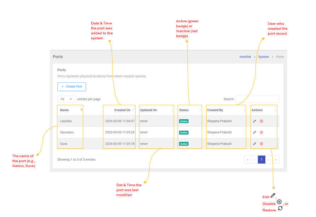Disable the Savusavu port with X icon
316x217 pixels.
(262, 132)
